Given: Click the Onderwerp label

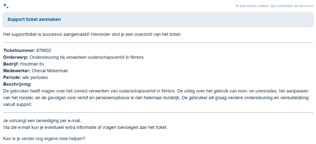Looking at the screenshot, I should pos(16,57).
